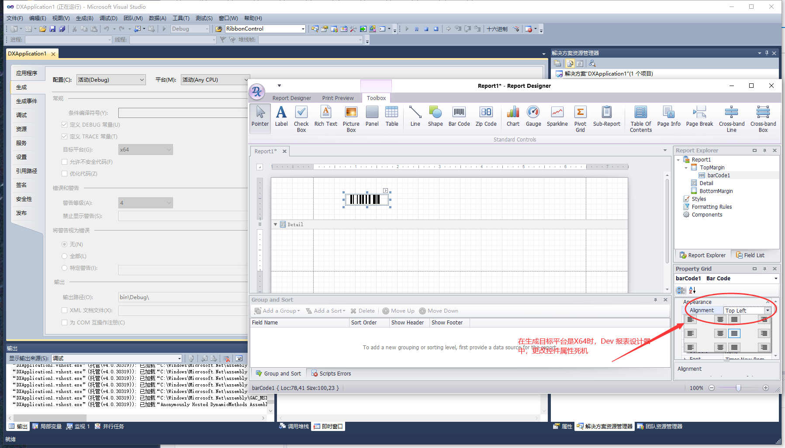Open the Field List tab

(x=750, y=255)
